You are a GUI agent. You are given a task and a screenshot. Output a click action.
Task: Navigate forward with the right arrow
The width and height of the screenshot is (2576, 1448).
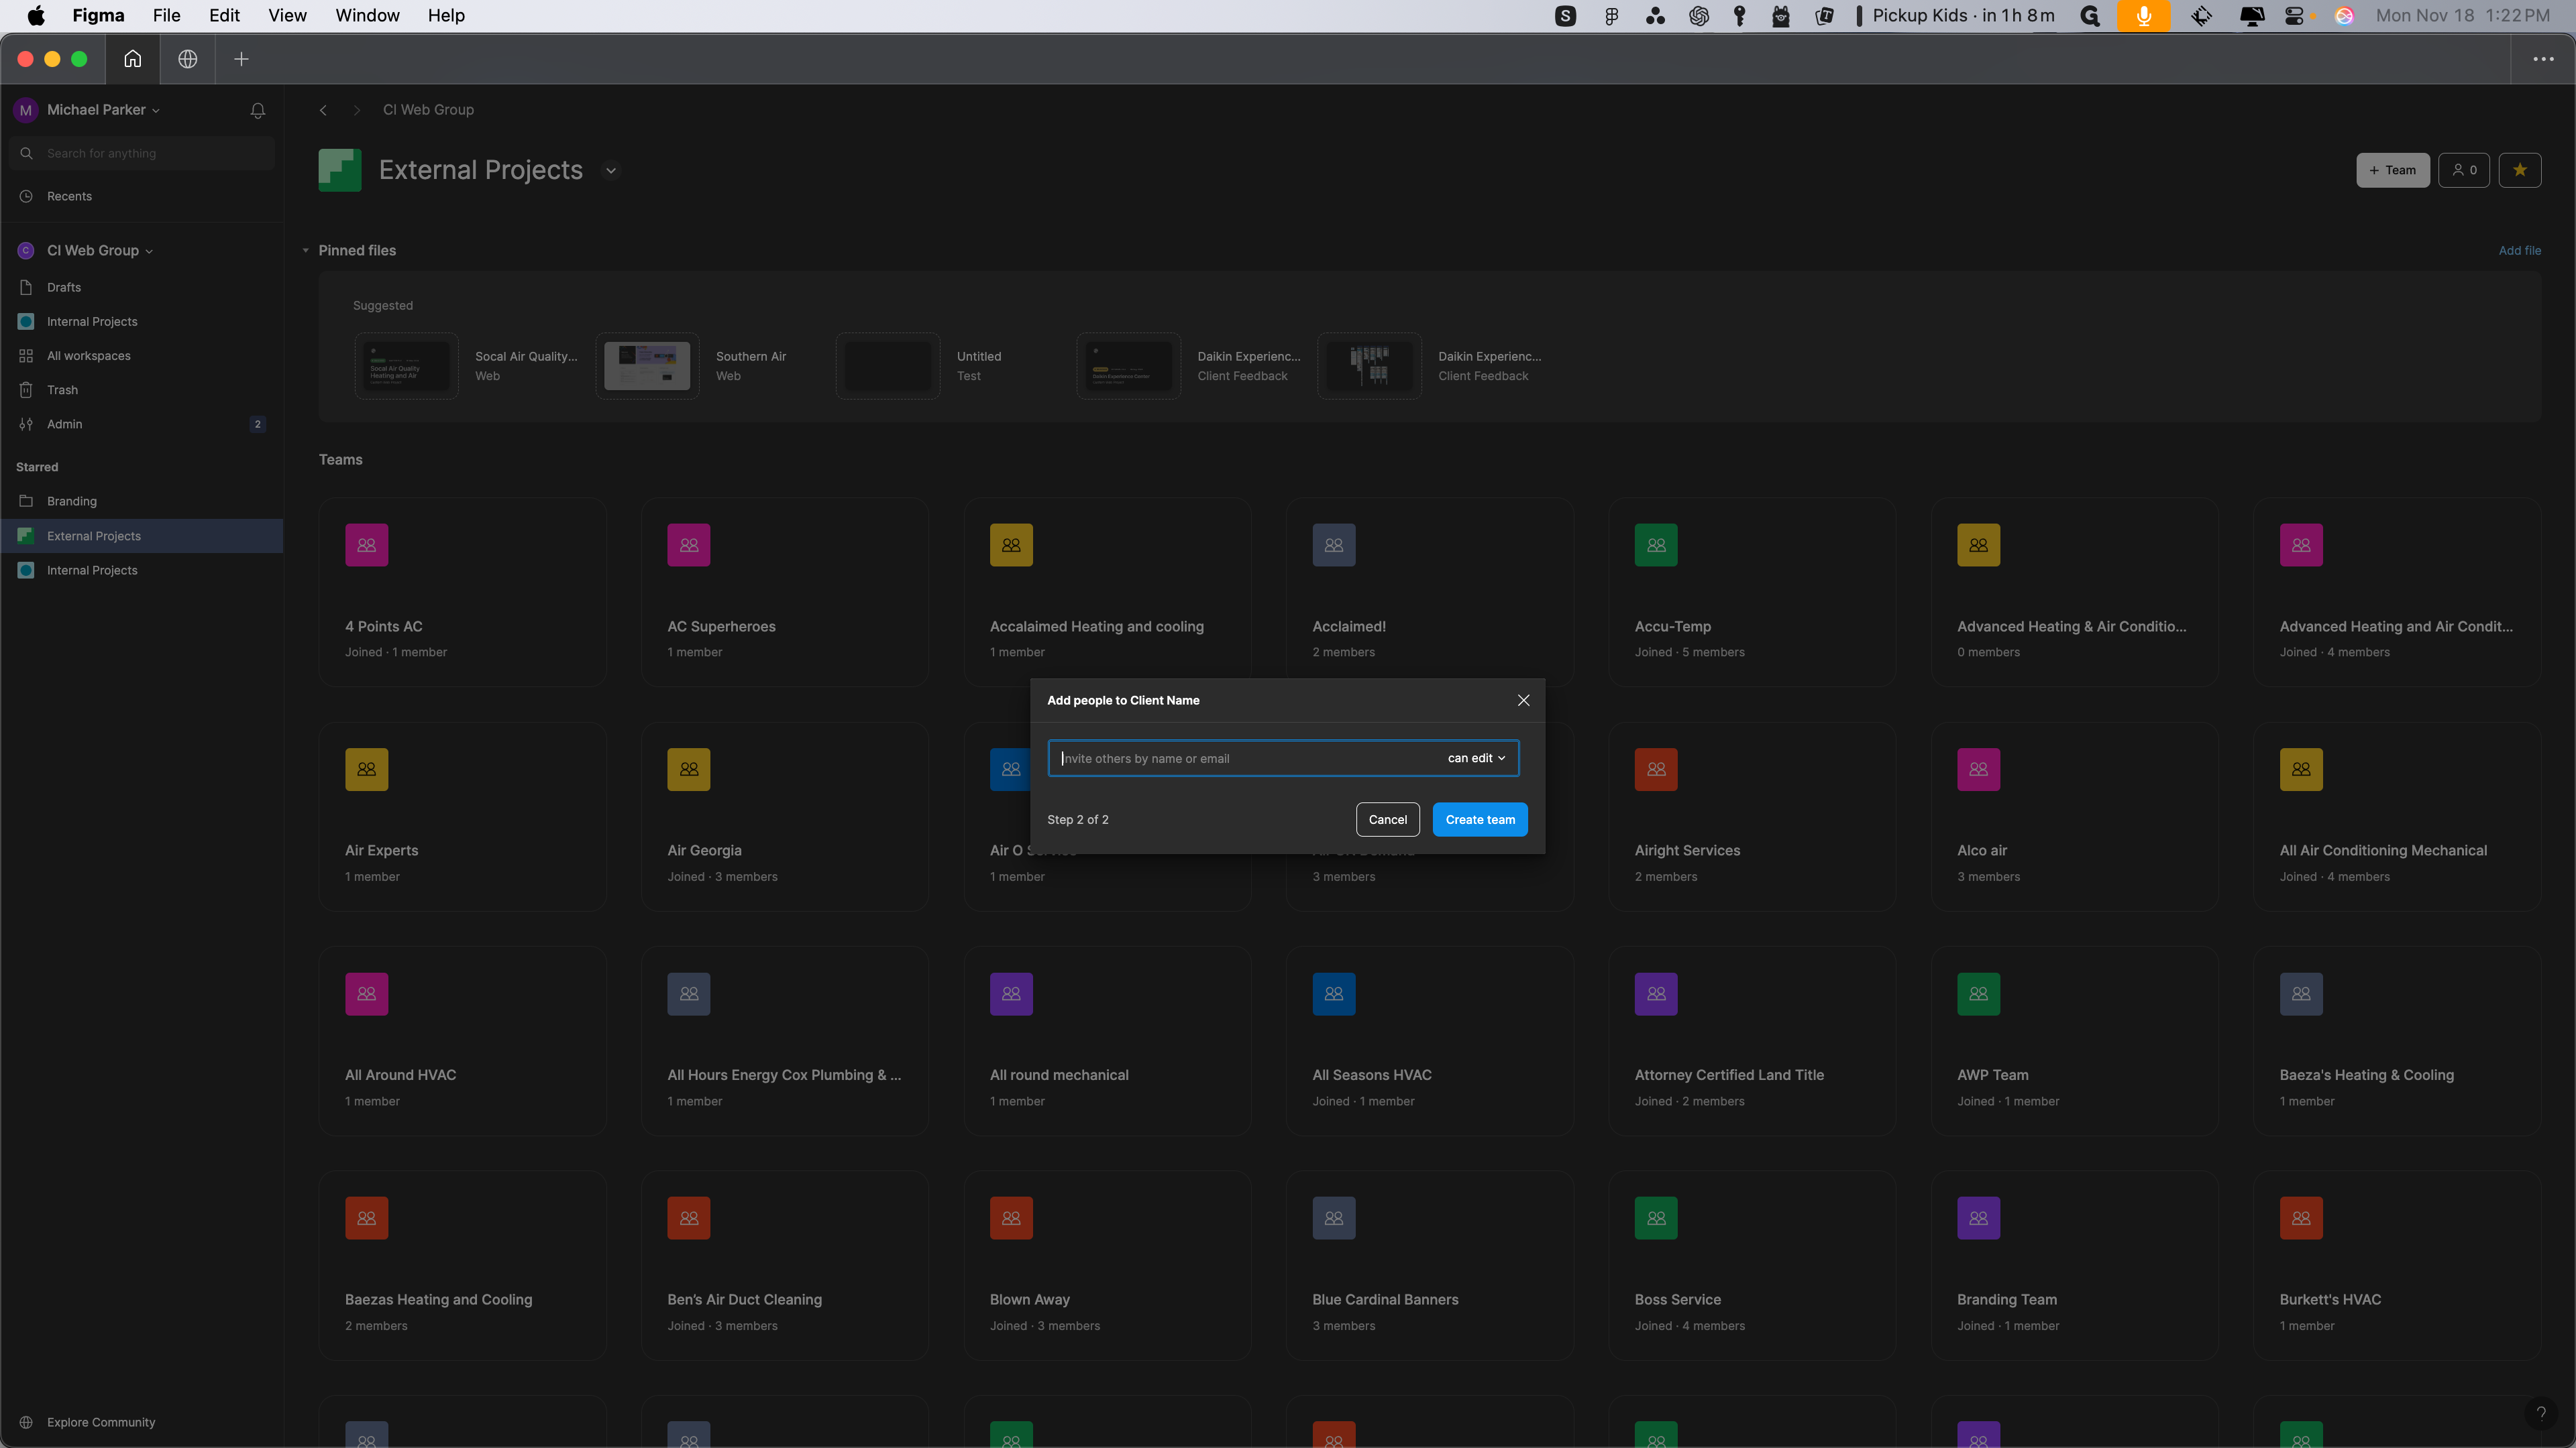click(x=356, y=110)
